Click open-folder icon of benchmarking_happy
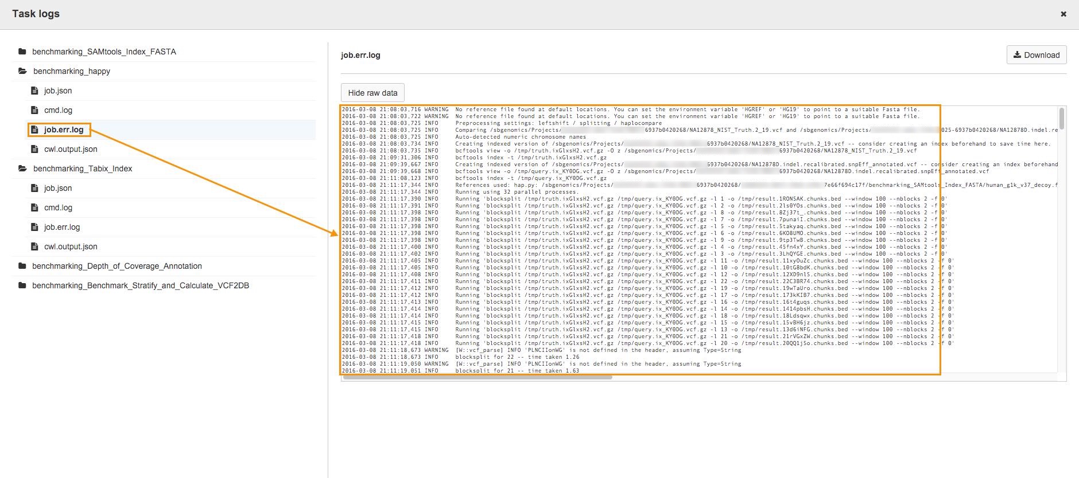This screenshot has width=1079, height=478. (x=23, y=71)
